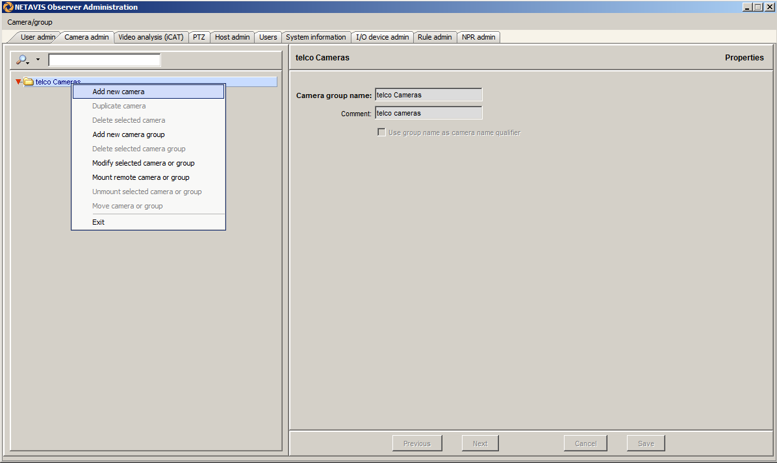Open the NPR admin tab
The image size is (777, 463).
click(x=478, y=37)
